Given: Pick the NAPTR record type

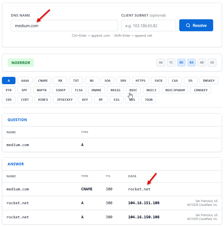Looking at the screenshot, I should click(x=42, y=90).
